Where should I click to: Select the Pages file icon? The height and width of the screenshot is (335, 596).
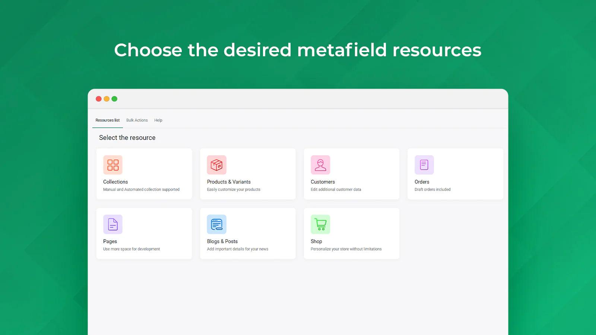[112, 224]
